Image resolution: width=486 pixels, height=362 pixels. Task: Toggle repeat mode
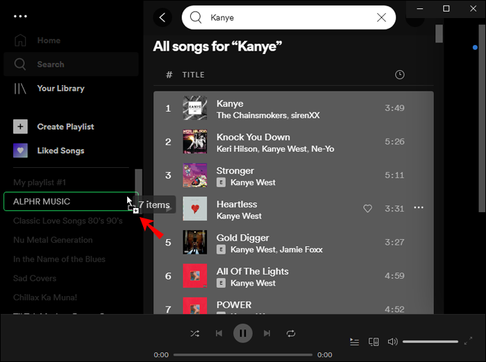click(291, 334)
